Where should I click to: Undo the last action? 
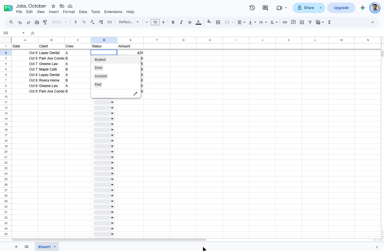(20, 22)
